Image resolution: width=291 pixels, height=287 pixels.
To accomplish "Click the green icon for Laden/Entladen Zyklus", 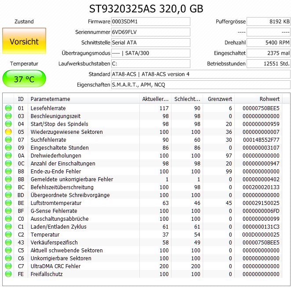I will [x=8, y=226].
